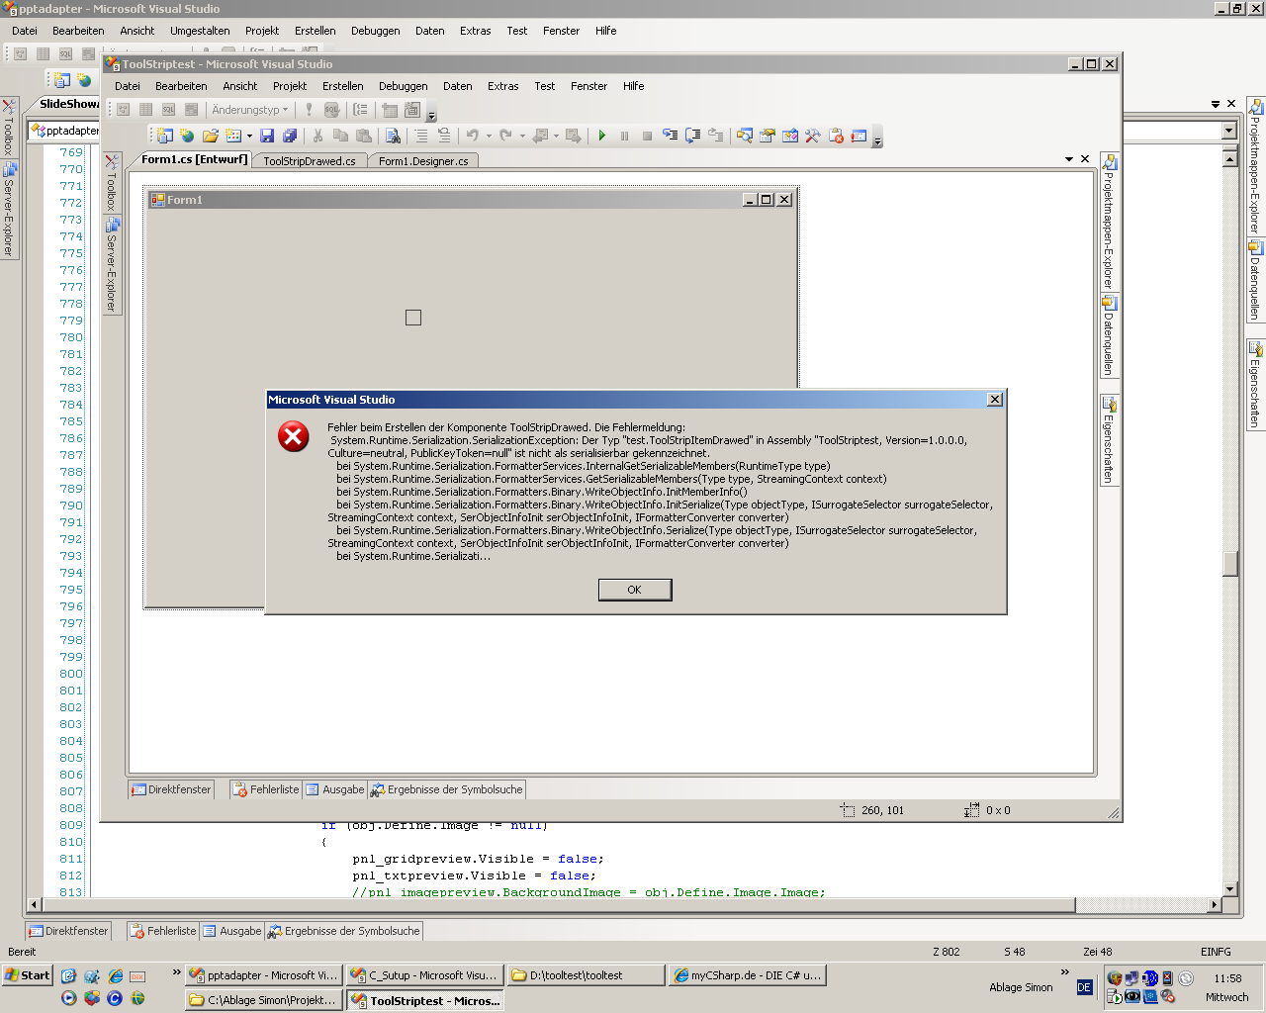Open Erstellen menu in ToolStriptest window
1266x1013 pixels.
[x=343, y=86]
